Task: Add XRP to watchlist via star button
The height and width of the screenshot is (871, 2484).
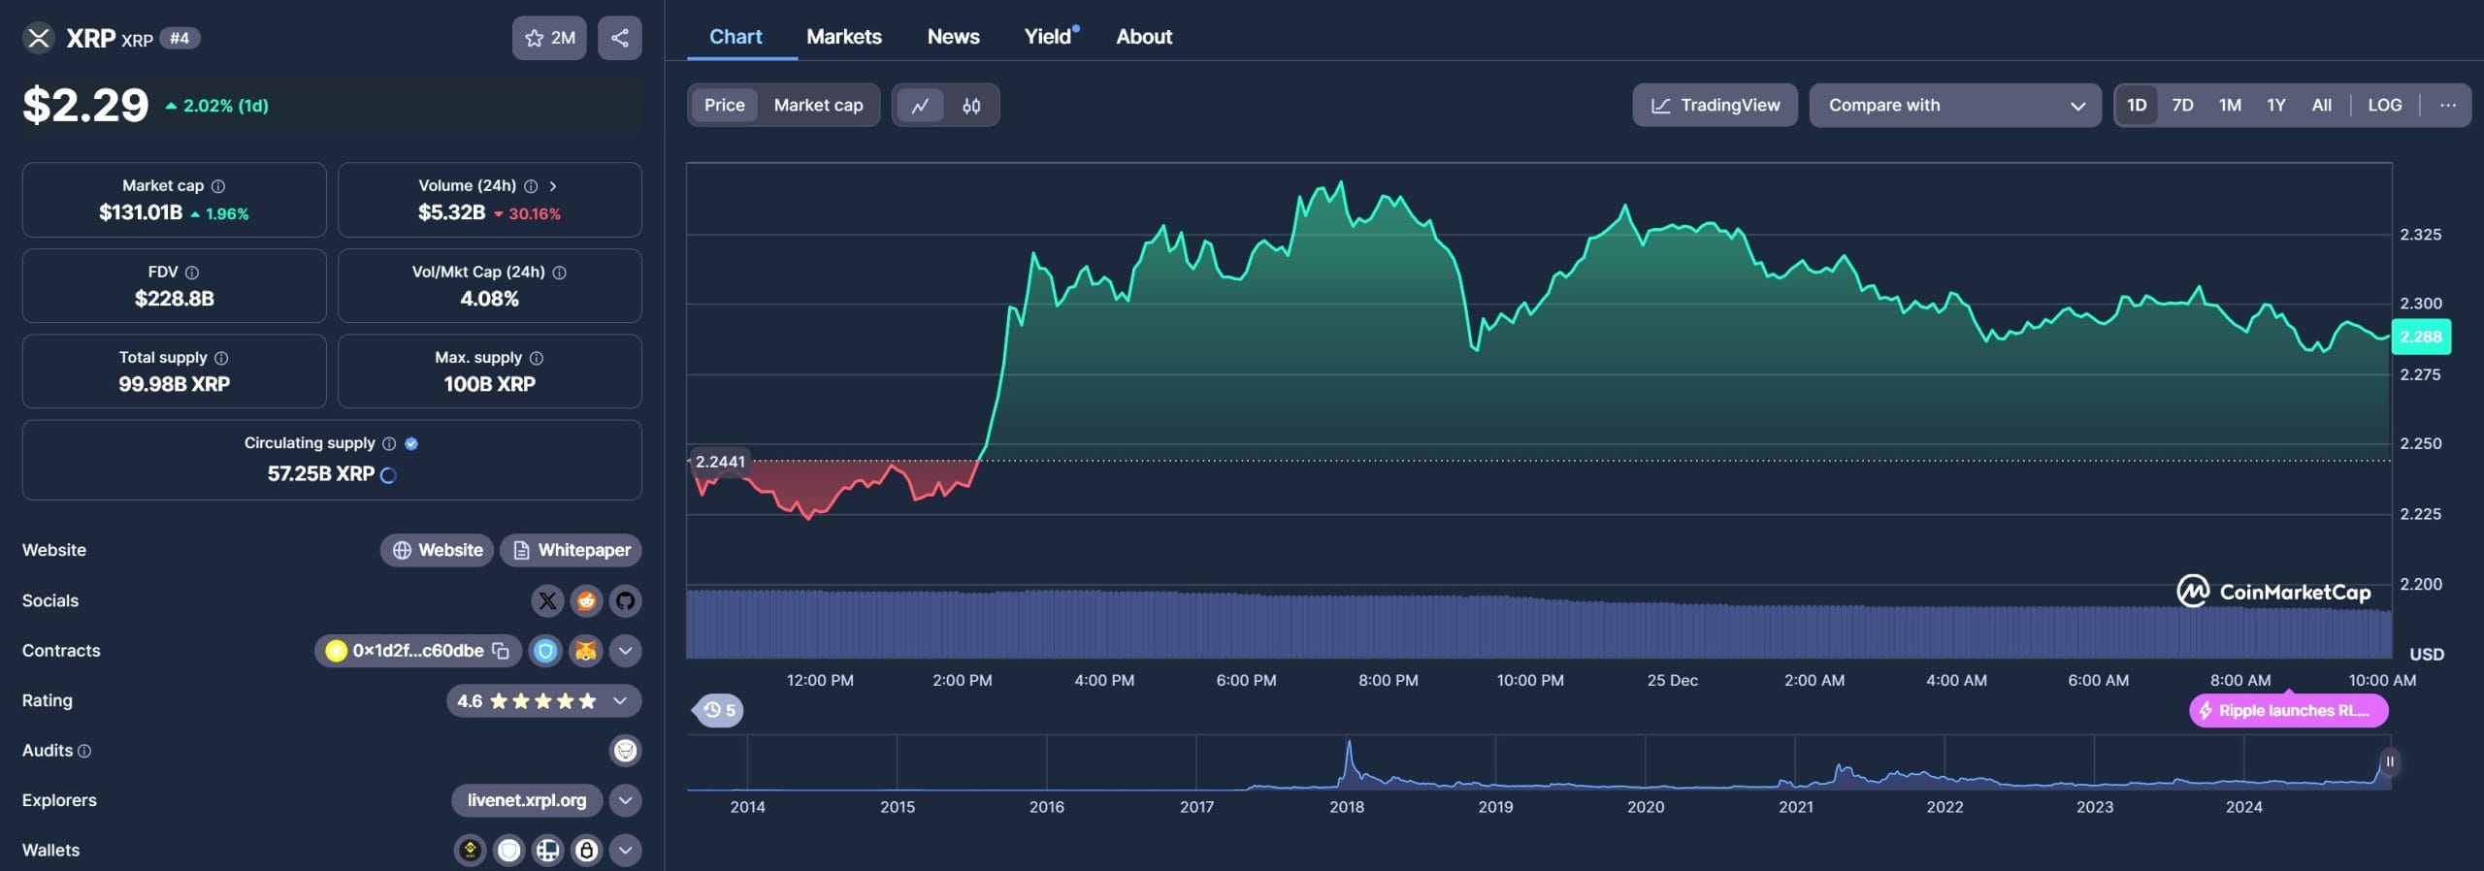Action: click(x=549, y=38)
